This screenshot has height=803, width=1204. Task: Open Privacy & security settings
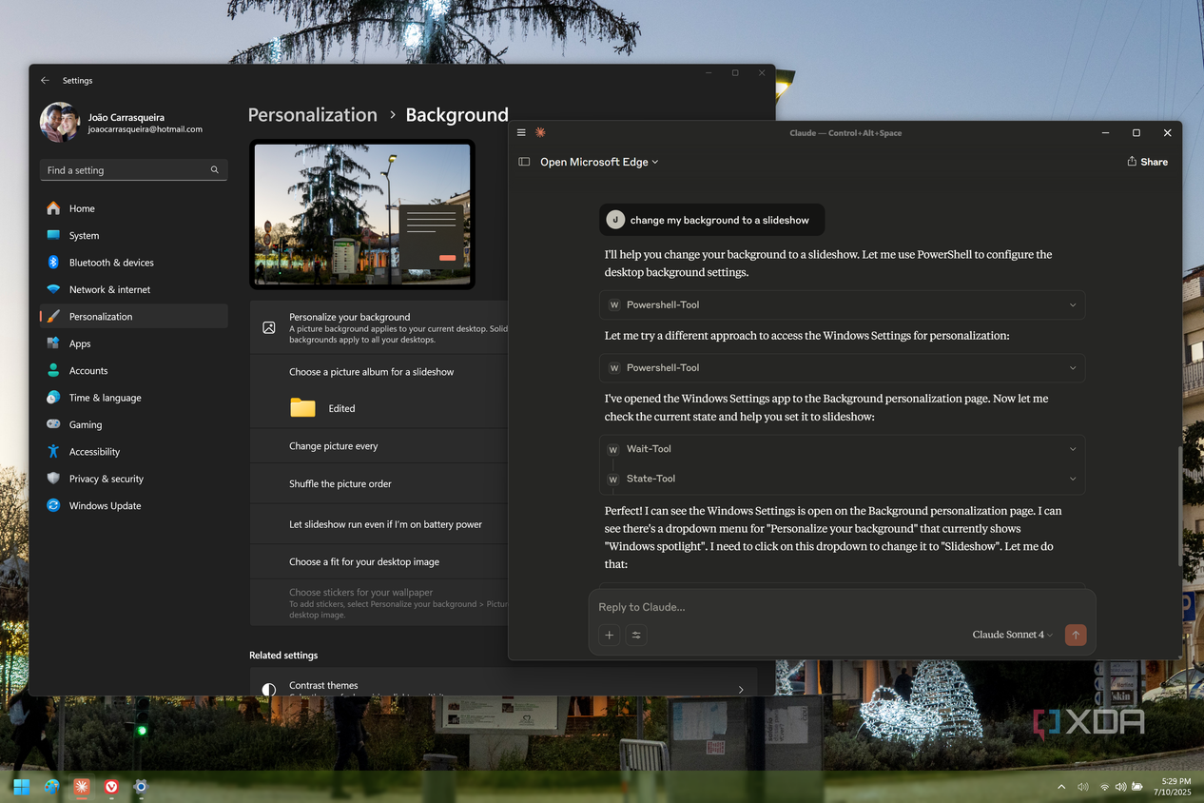pos(133,479)
